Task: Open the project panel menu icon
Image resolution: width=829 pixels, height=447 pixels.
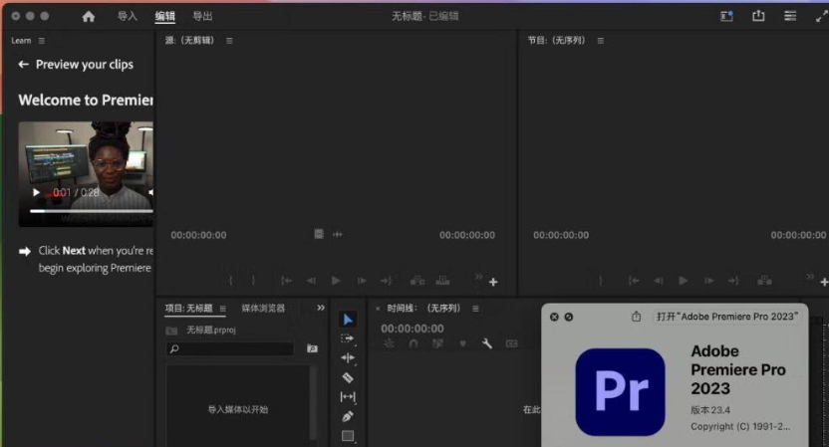Action: pos(223,309)
